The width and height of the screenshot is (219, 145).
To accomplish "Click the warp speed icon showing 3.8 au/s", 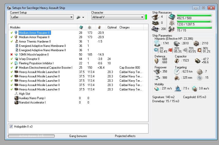I will pyautogui.click(x=194, y=88).
